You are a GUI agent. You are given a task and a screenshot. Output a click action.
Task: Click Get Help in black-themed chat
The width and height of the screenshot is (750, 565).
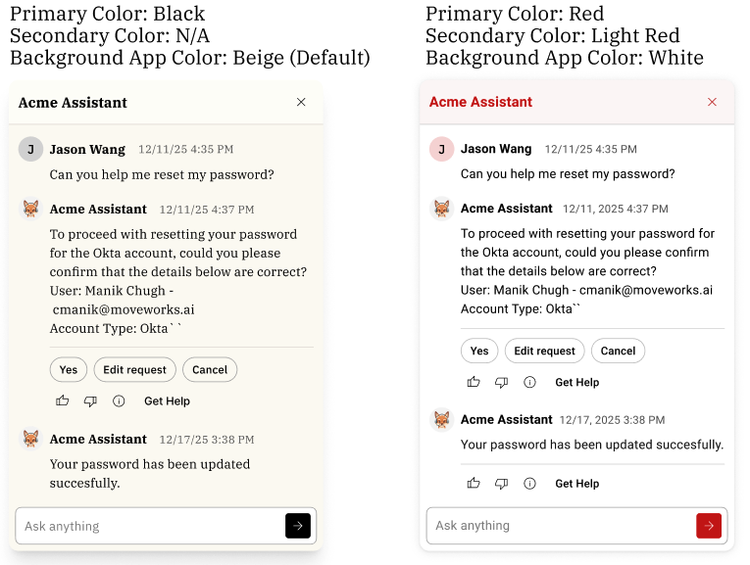pos(167,400)
